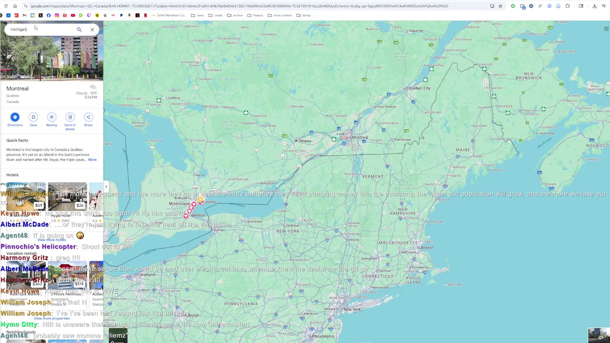Save Montreal to your places

(x=33, y=120)
